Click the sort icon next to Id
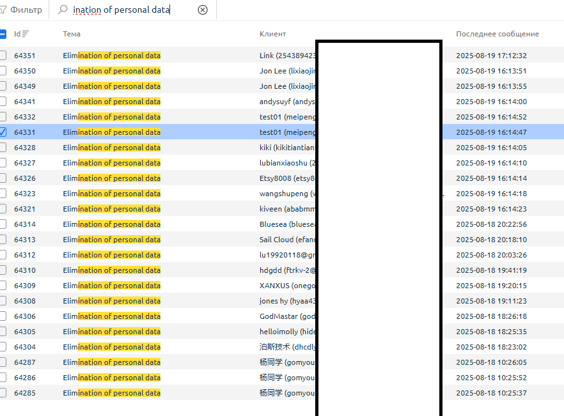The height and width of the screenshot is (416, 564). 26,34
